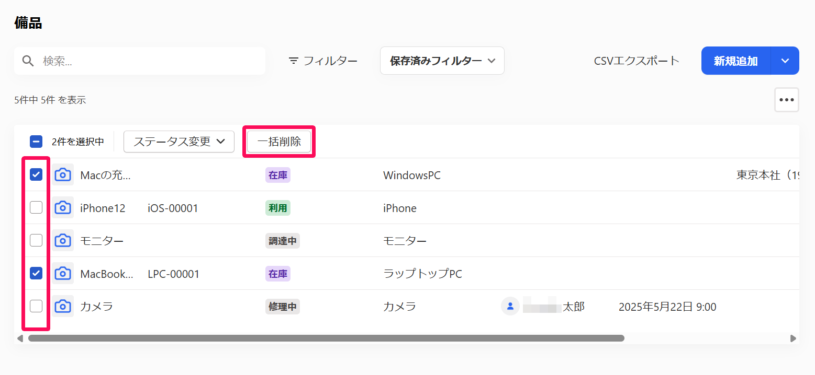The image size is (815, 375).
Task: Open the 保存済みフィルター dropdown
Action: [442, 61]
